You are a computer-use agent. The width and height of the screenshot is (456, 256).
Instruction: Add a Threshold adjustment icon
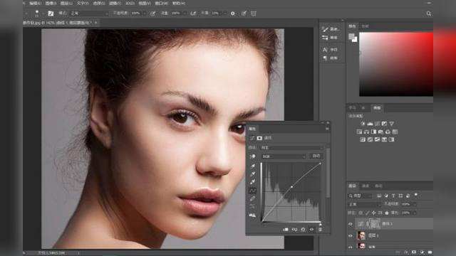377,139
